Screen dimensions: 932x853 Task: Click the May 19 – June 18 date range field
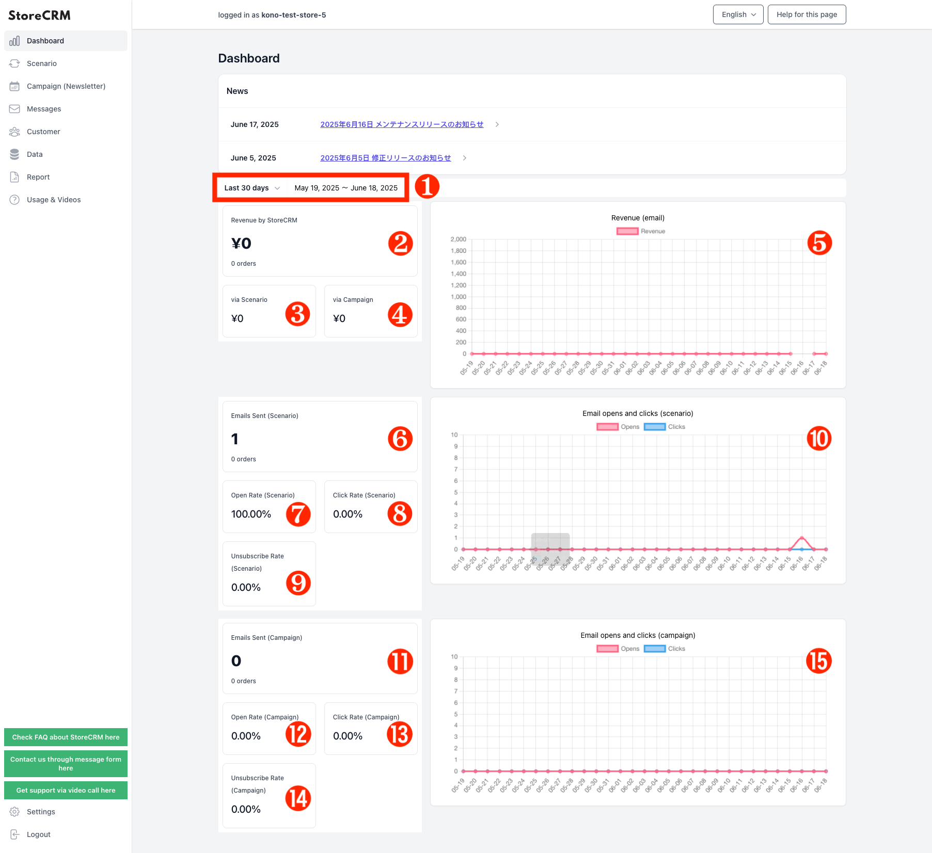(346, 188)
